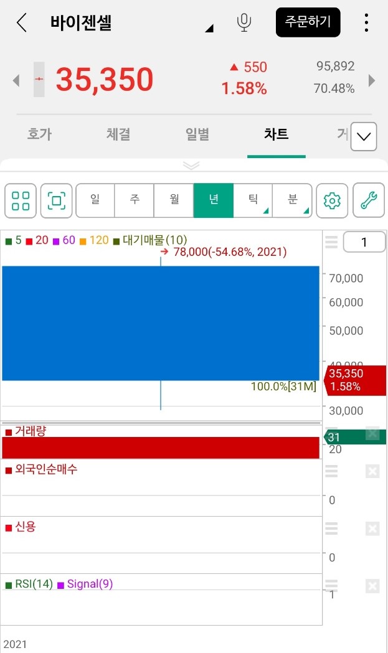
Task: Tap the 70.48% ratio value
Action: [334, 88]
